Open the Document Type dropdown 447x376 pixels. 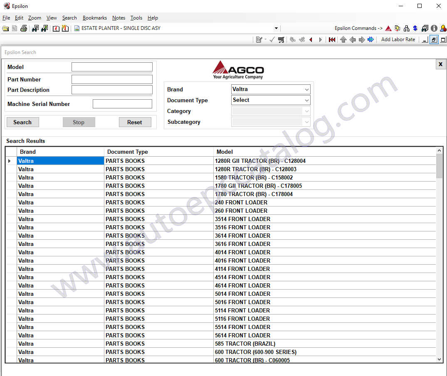(x=307, y=100)
